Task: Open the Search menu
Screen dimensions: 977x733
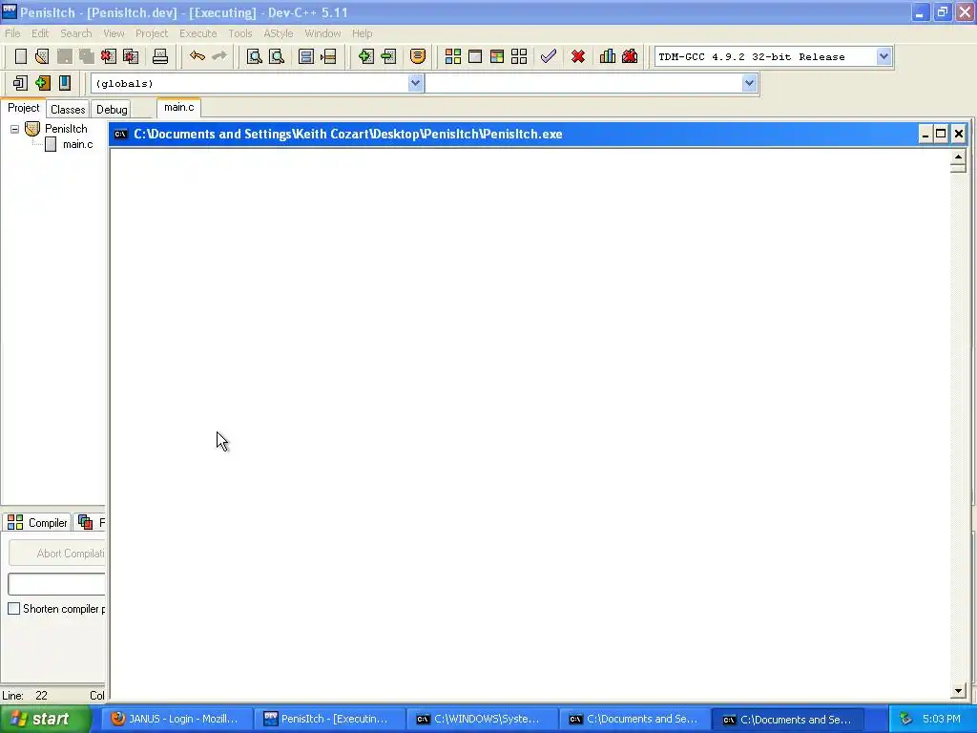Action: coord(76,33)
